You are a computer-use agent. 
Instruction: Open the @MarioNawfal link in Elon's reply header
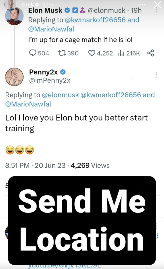point(51,29)
